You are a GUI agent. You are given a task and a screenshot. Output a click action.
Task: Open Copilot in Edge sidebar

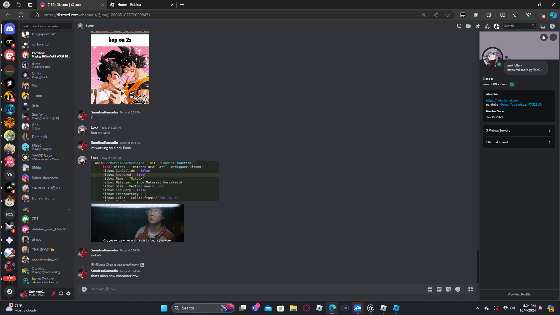553,15
